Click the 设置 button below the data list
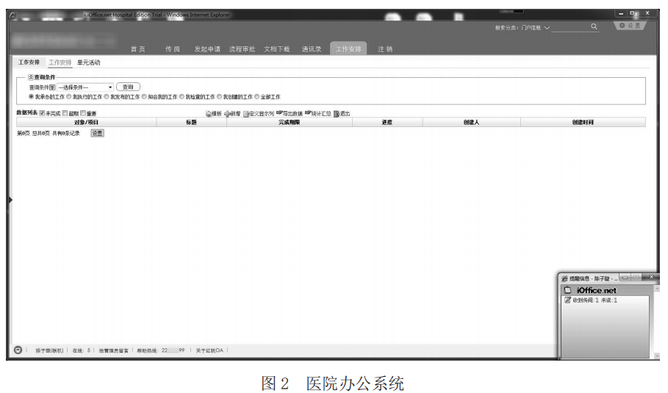This screenshot has width=668, height=393. click(x=97, y=133)
